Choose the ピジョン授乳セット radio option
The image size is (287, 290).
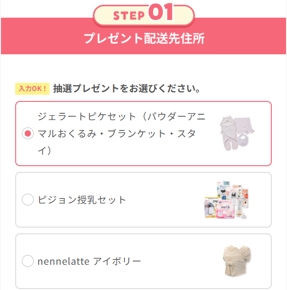tap(28, 200)
